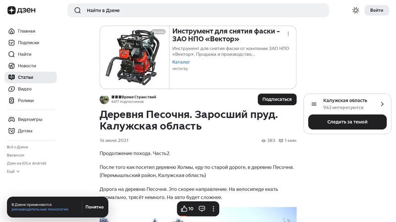Toggle the light/dark theme sun icon
This screenshot has height=222, width=396.
[355, 10]
